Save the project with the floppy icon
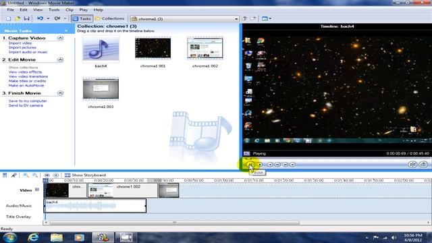The height and width of the screenshot is (243, 432). pyautogui.click(x=26, y=19)
